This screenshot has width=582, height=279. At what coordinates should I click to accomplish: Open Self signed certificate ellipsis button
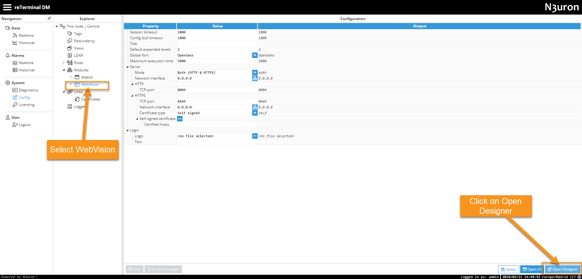point(180,119)
